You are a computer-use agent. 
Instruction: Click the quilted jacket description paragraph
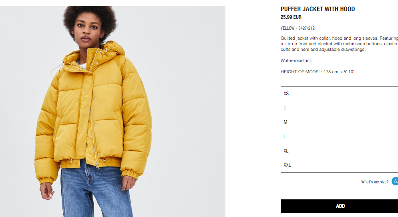click(339, 44)
